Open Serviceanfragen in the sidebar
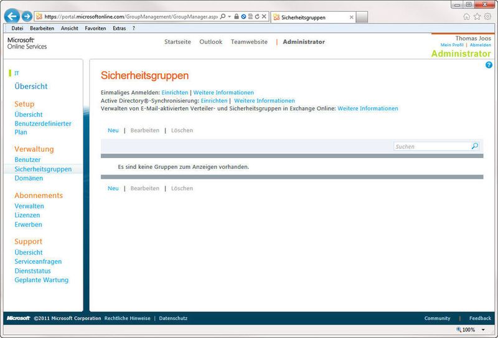The width and height of the screenshot is (498, 338). tap(38, 261)
